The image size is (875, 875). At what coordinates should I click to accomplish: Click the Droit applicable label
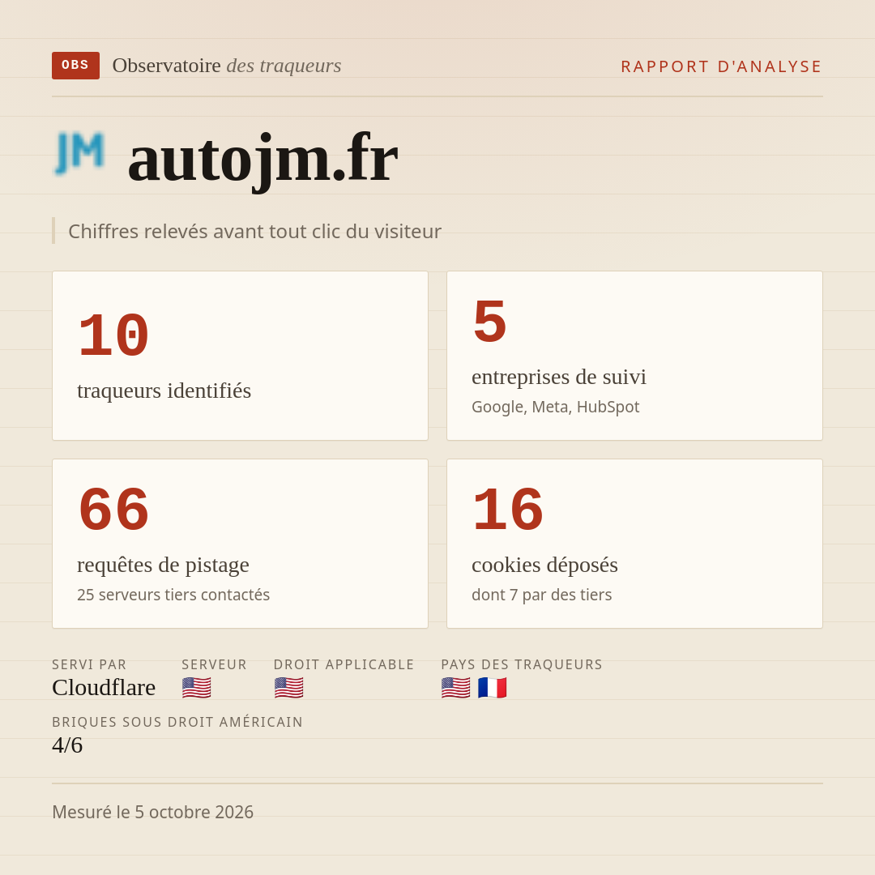click(344, 664)
